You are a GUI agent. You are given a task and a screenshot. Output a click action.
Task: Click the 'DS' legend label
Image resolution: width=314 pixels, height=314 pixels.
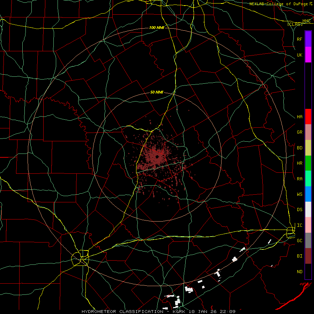pyautogui.click(x=300, y=210)
